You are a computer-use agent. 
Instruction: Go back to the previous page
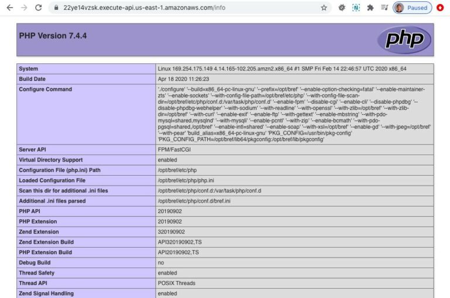[x=10, y=8]
